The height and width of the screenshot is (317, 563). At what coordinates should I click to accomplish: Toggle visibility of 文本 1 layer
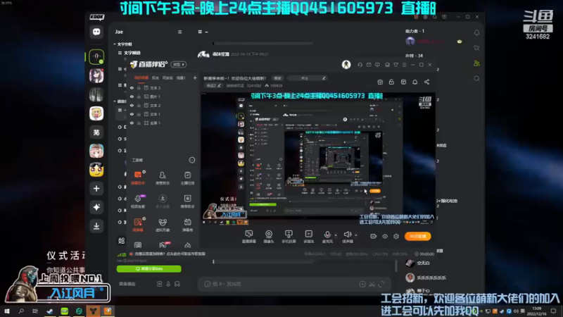pos(132,114)
